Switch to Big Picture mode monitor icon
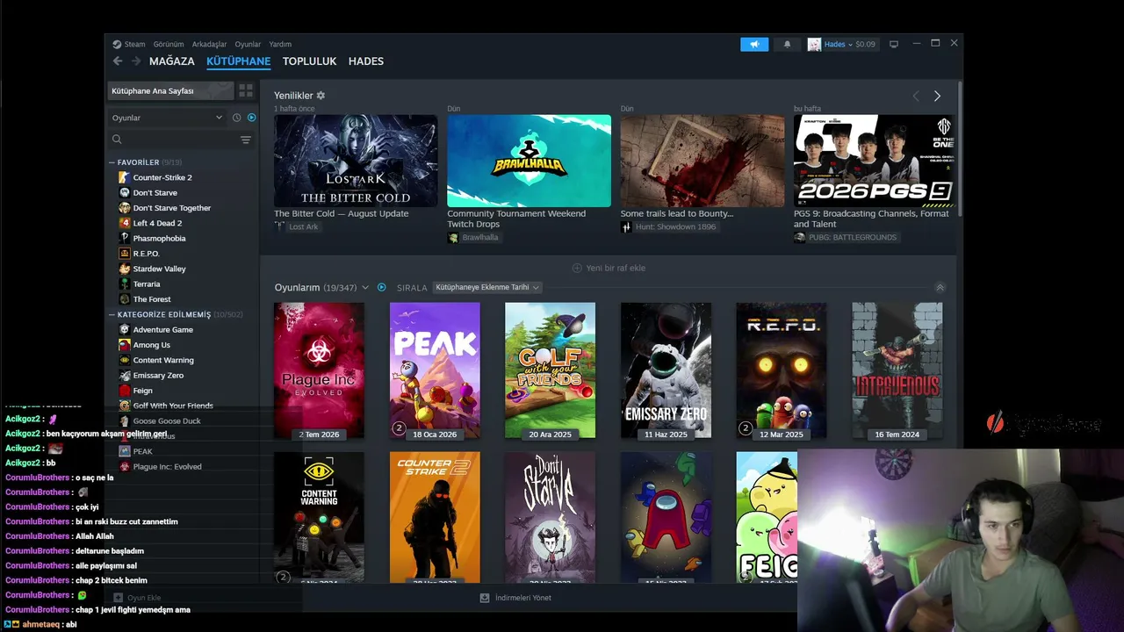Screen dimensions: 1124x632 [894, 44]
